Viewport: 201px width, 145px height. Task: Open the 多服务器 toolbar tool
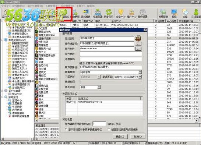pos(98,14)
